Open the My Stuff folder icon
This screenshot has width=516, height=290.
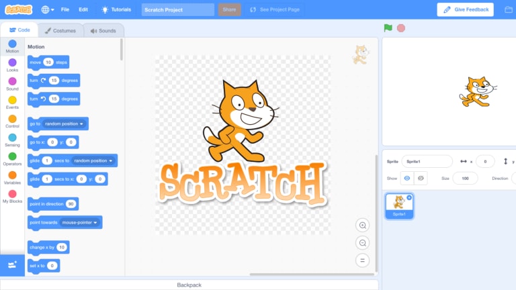509,9
